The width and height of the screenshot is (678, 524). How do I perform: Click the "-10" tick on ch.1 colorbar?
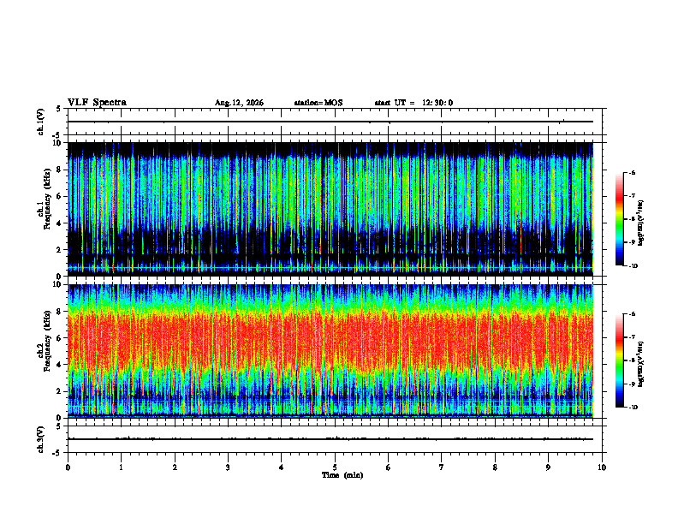click(633, 266)
